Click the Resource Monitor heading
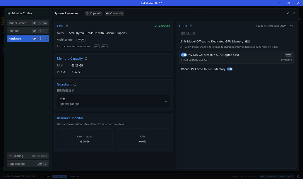 tap(70, 118)
